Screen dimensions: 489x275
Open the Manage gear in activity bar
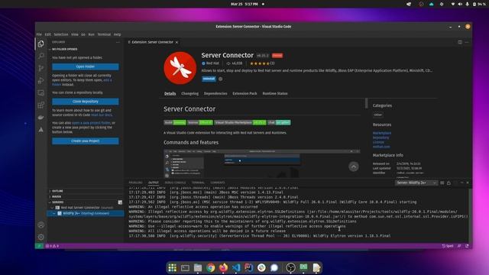(40, 237)
